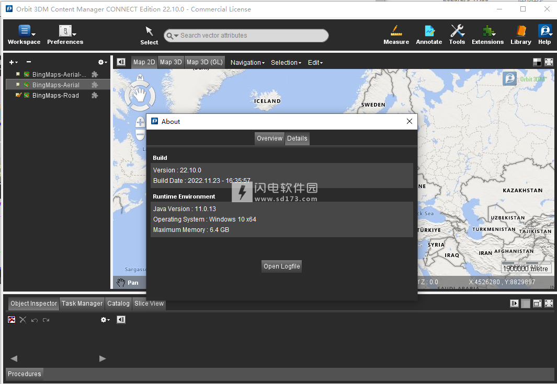Image resolution: width=557 pixels, height=384 pixels.
Task: Click clear selection icon in Object Inspector
Action: (x=12, y=320)
